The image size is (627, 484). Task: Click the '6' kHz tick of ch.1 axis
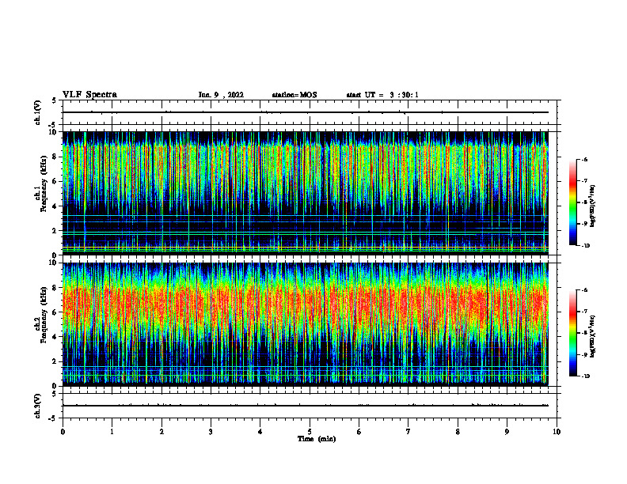point(55,181)
